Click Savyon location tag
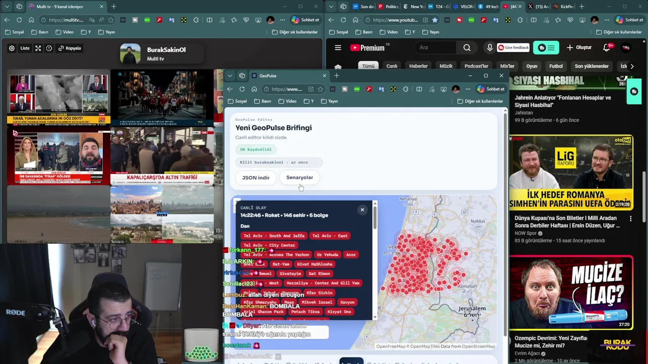This screenshot has width=648, height=364. [347, 302]
